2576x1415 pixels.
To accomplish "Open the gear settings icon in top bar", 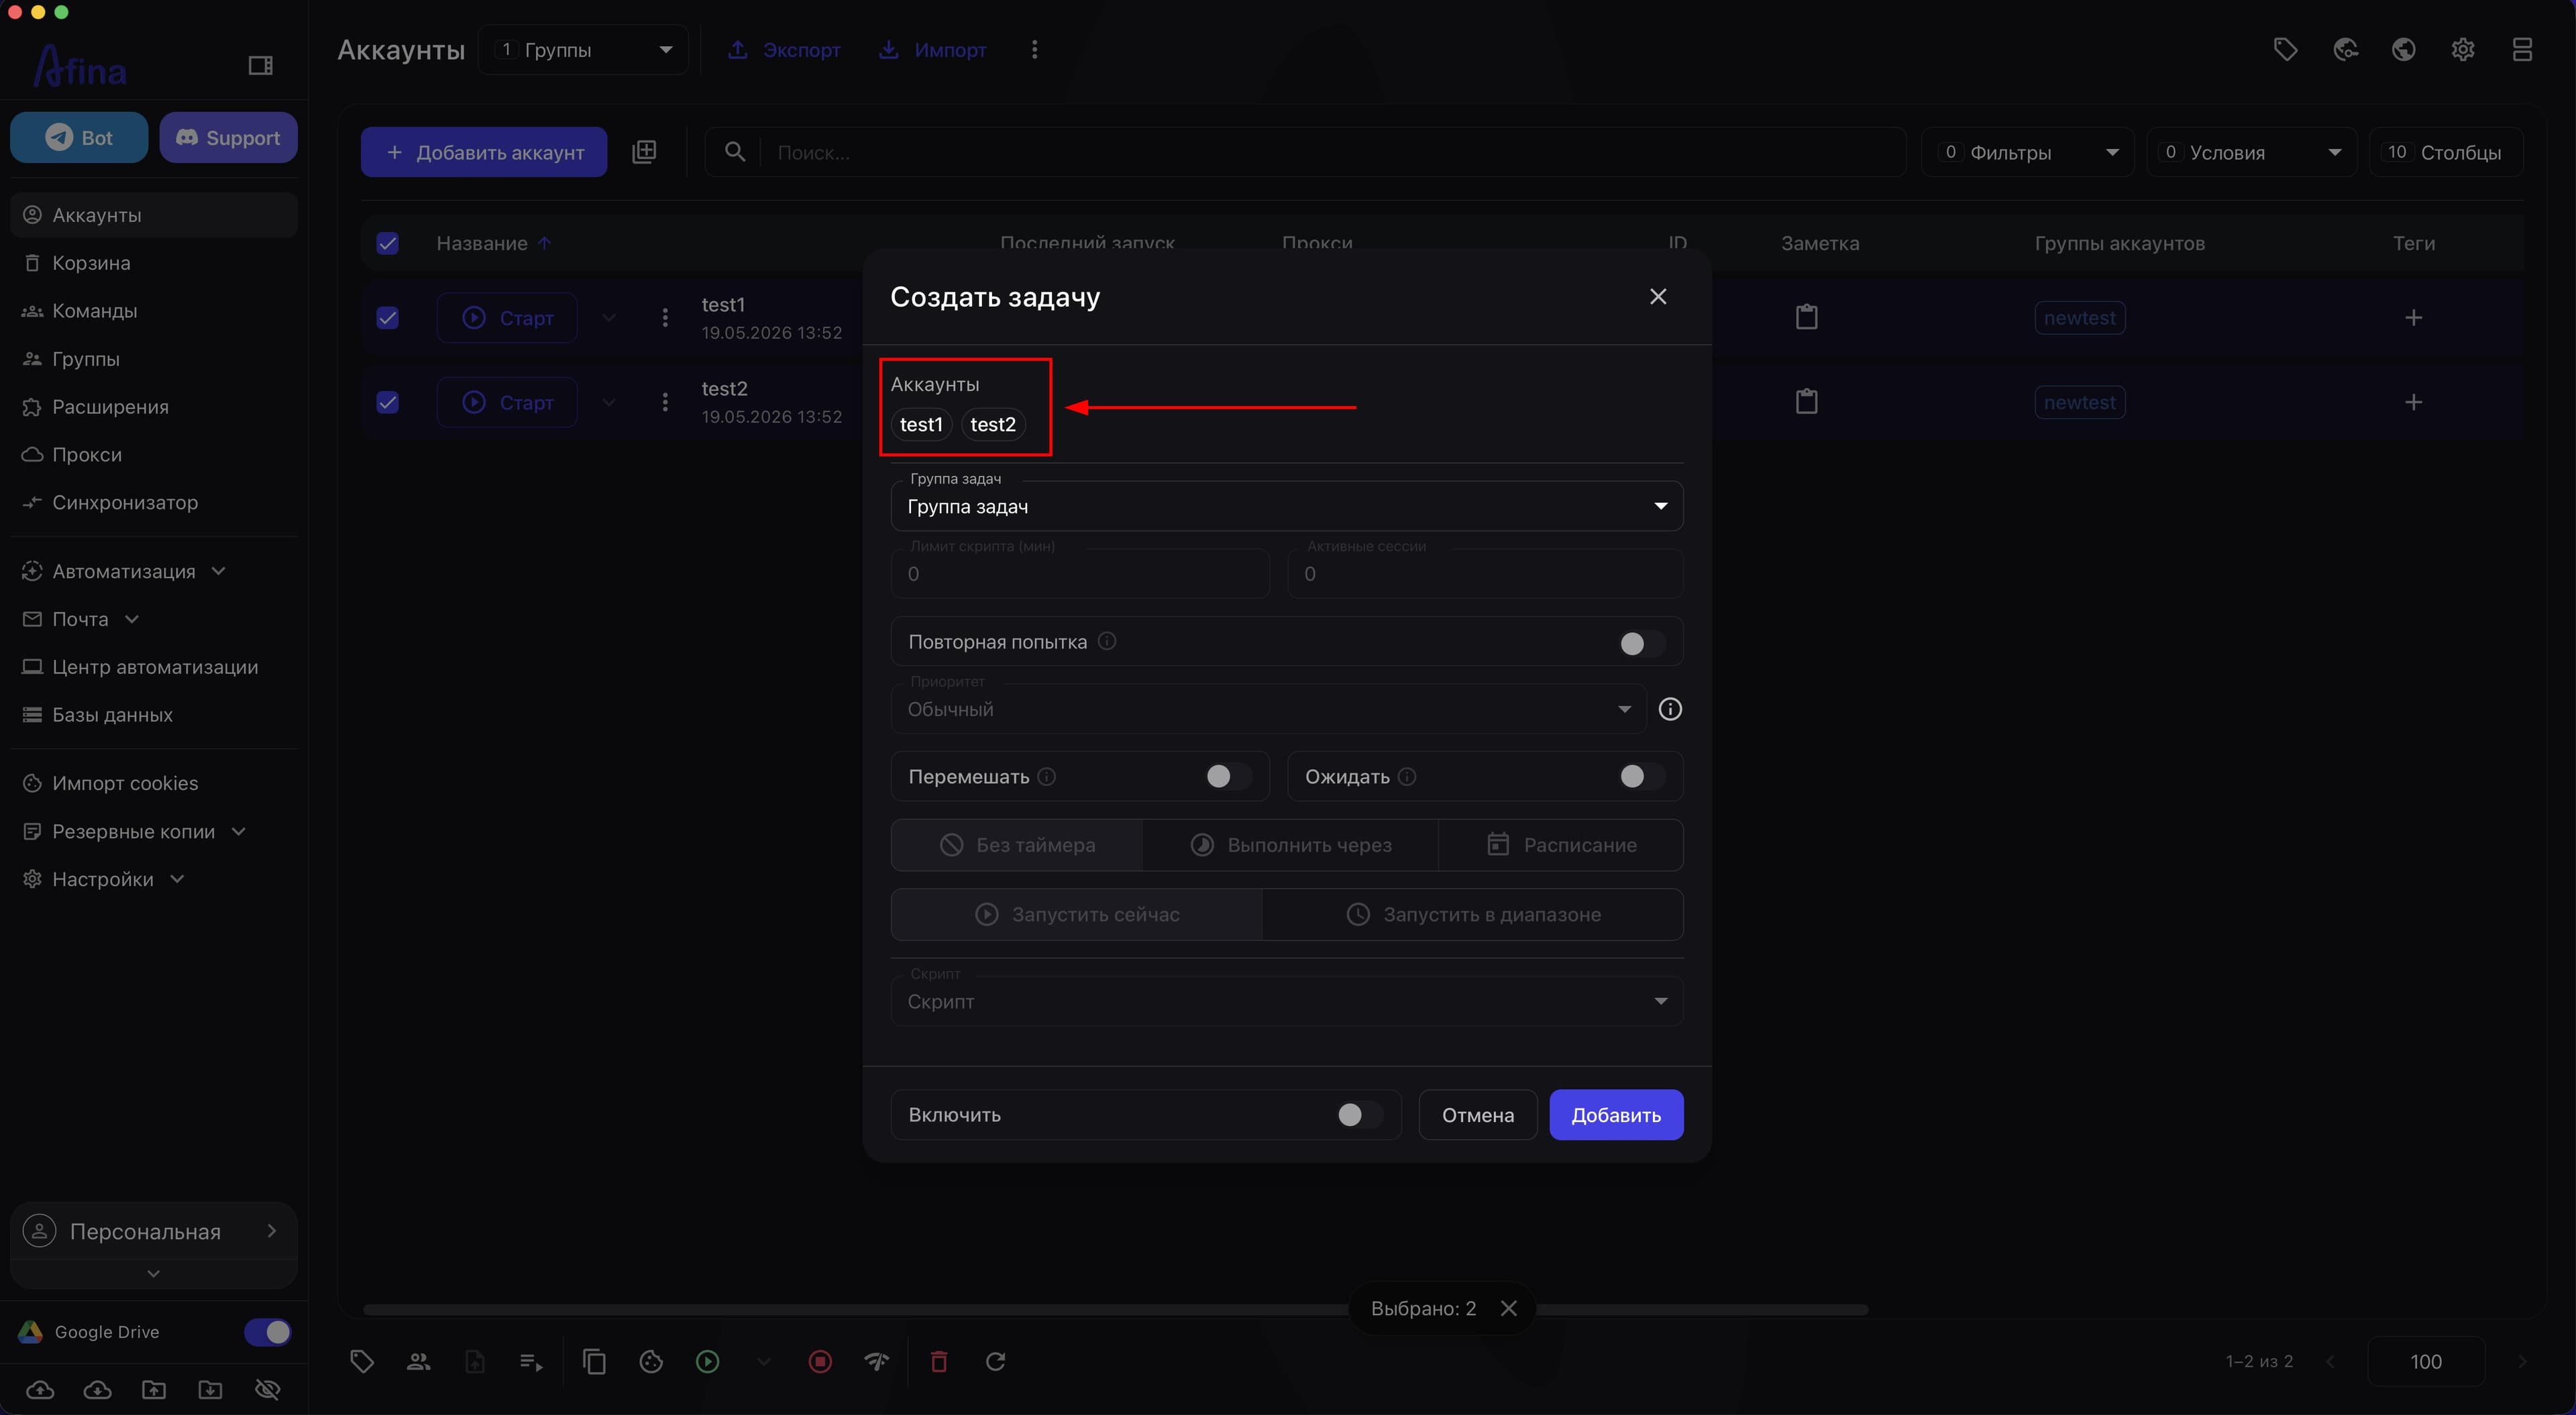I will 2463,49.
